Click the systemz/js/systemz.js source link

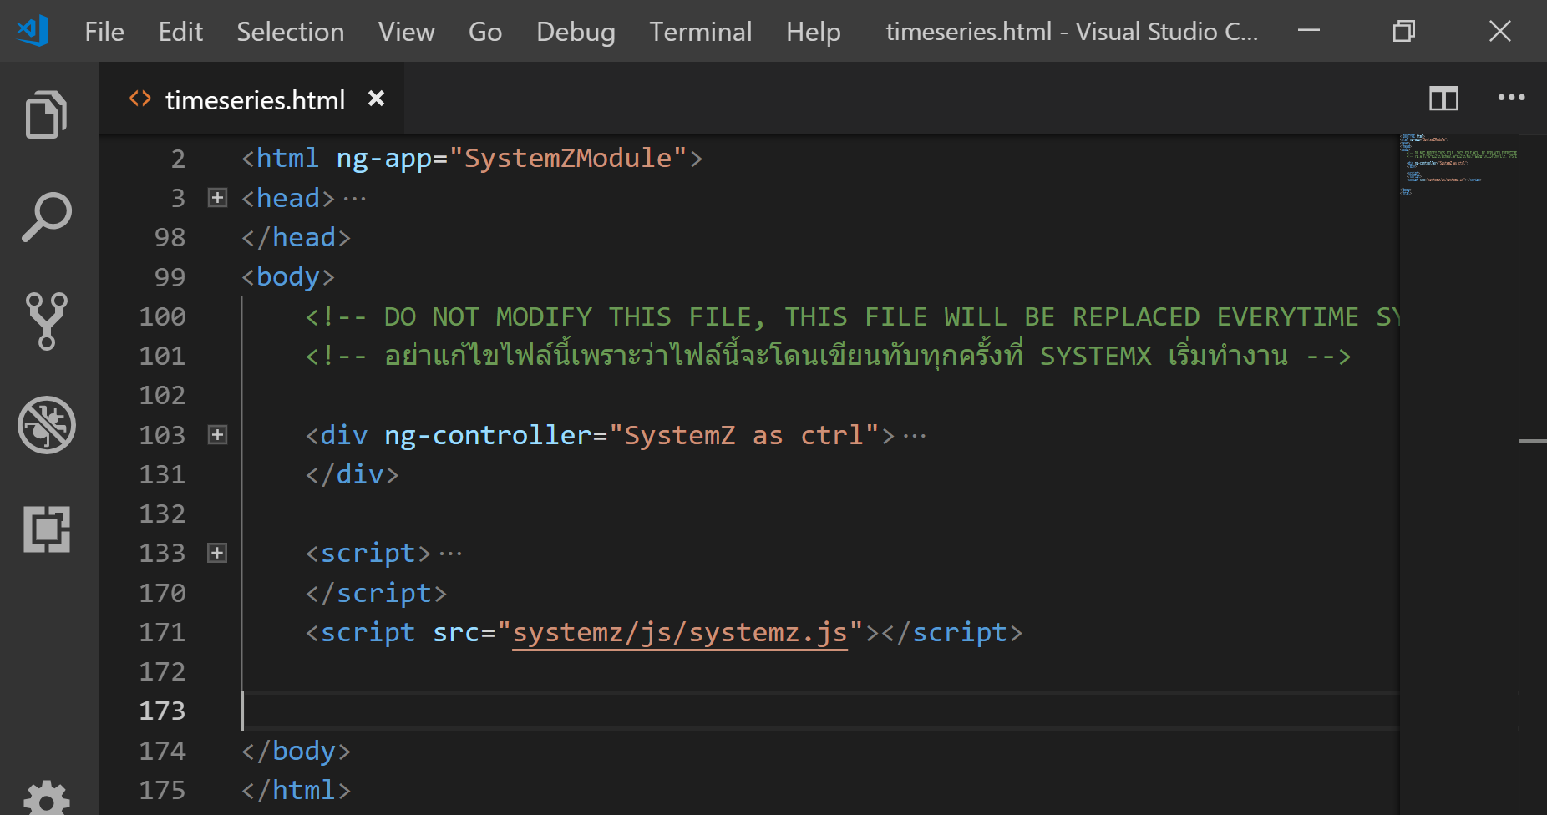679,633
